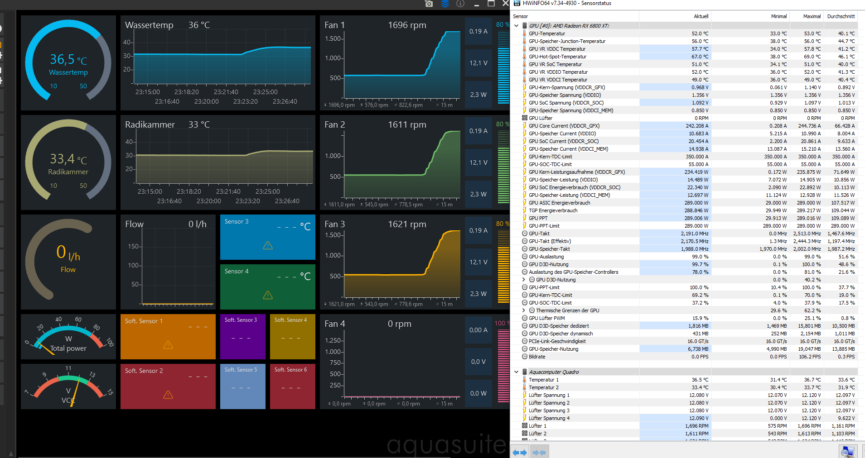Open the info icon in aquasuite title bar
Viewport: 865px width, 458px height.
coord(460,4)
